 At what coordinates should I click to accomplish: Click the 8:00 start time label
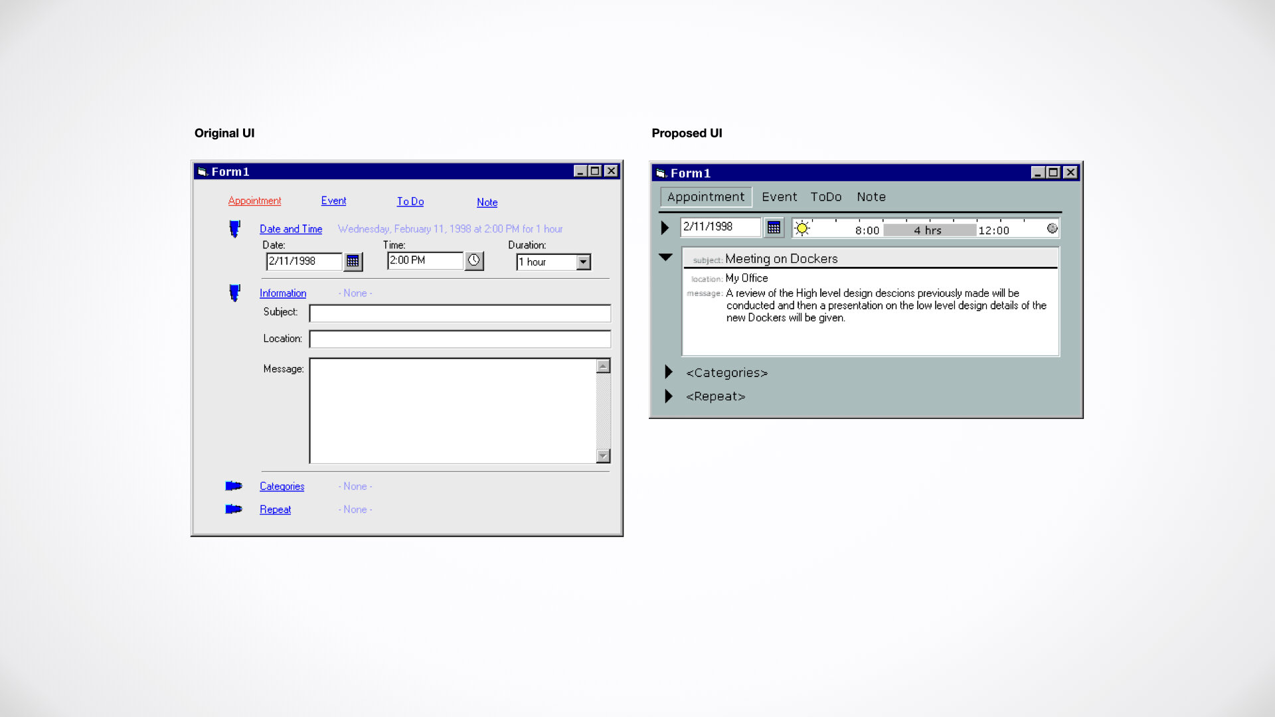(x=867, y=230)
